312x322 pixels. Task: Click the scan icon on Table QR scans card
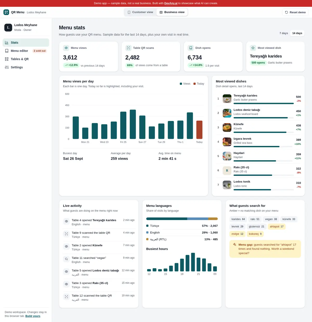[x=128, y=48]
